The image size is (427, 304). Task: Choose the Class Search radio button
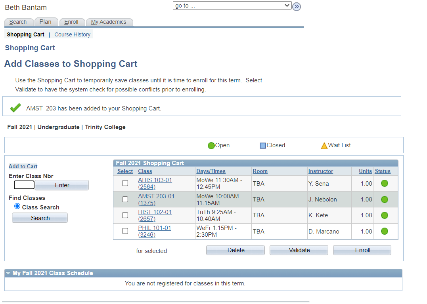(x=17, y=206)
